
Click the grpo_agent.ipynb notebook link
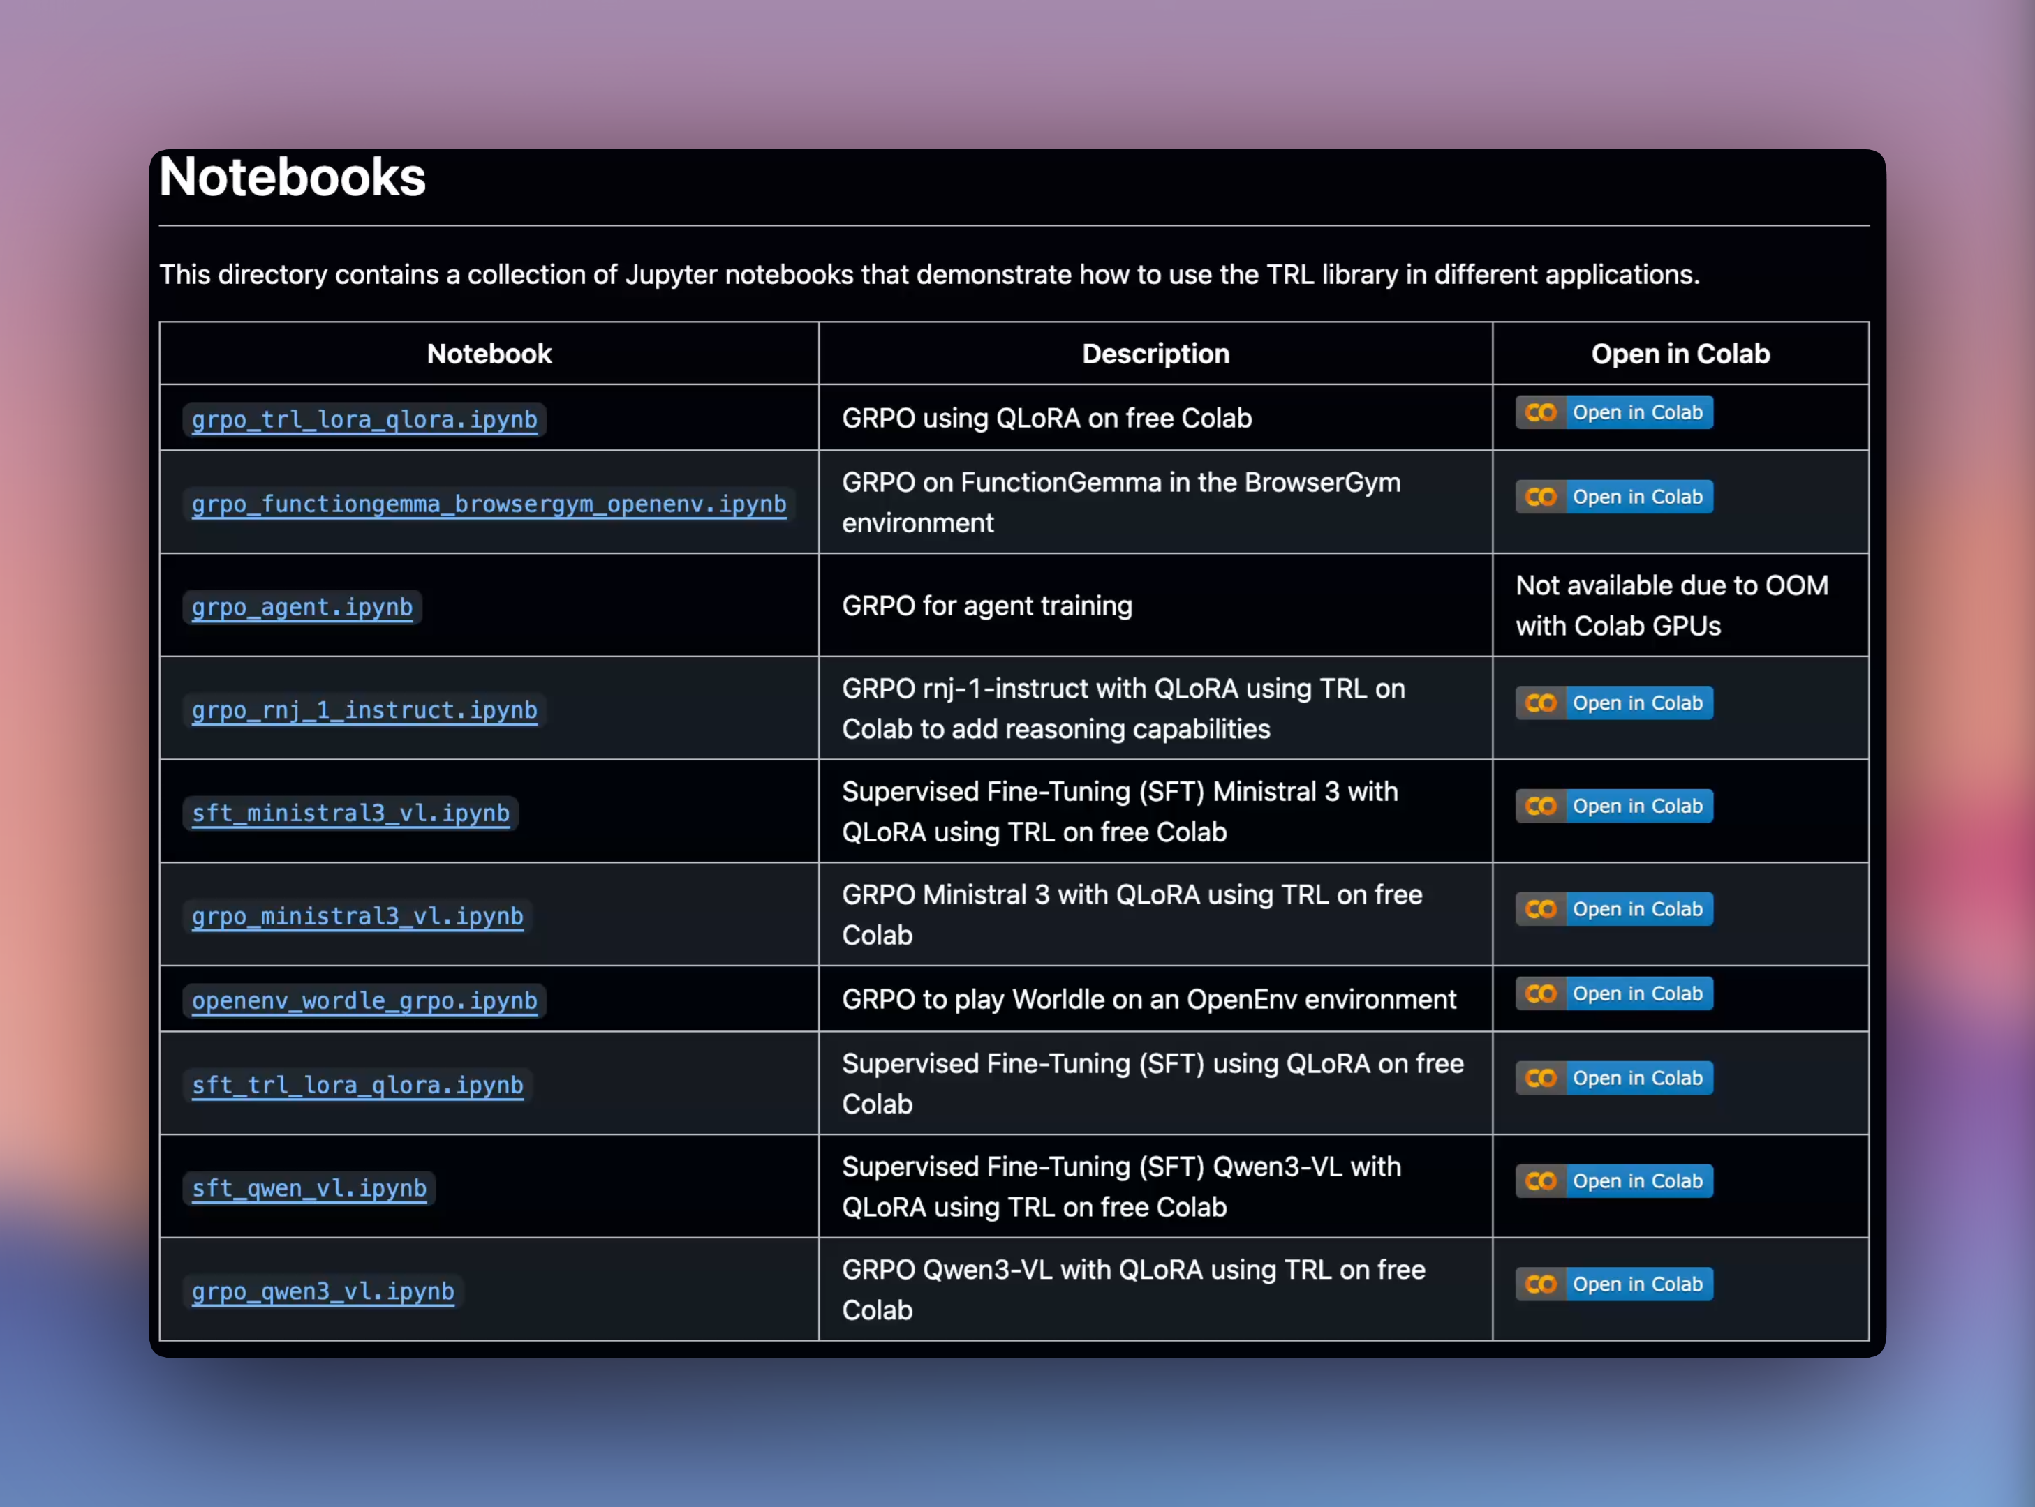[302, 608]
